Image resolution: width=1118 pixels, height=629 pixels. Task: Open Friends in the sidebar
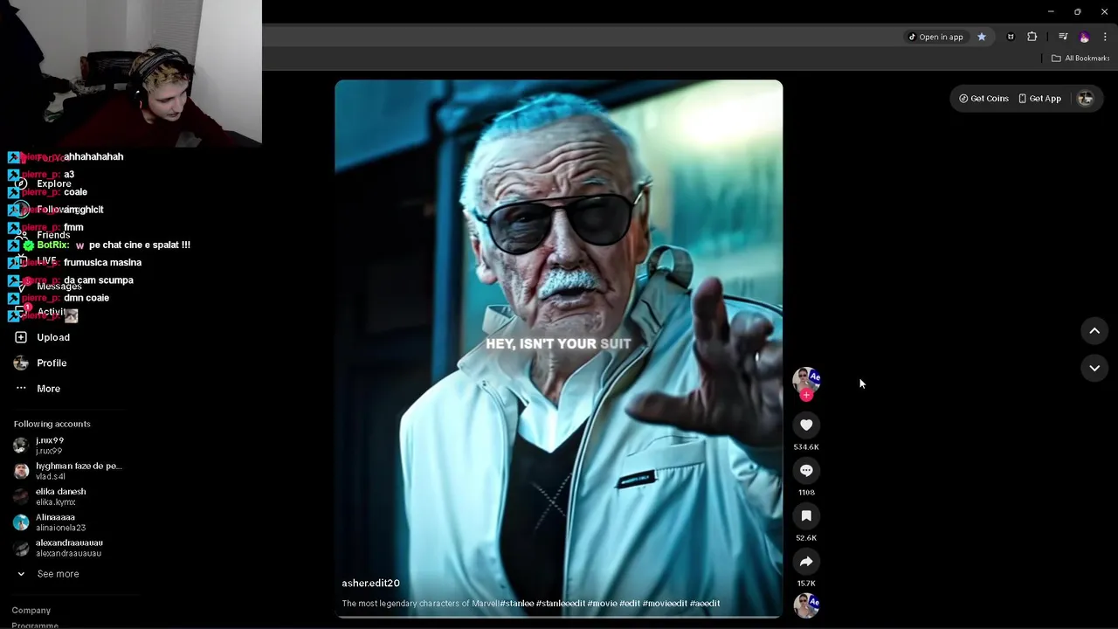point(53,235)
